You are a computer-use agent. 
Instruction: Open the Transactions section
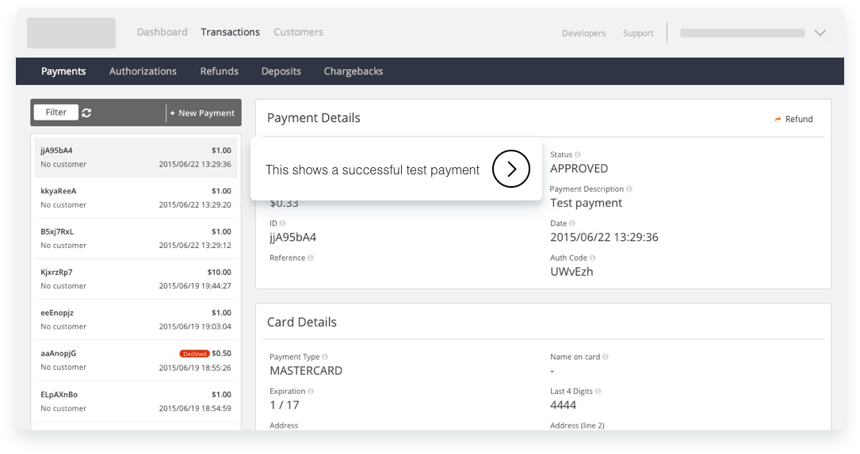(231, 32)
